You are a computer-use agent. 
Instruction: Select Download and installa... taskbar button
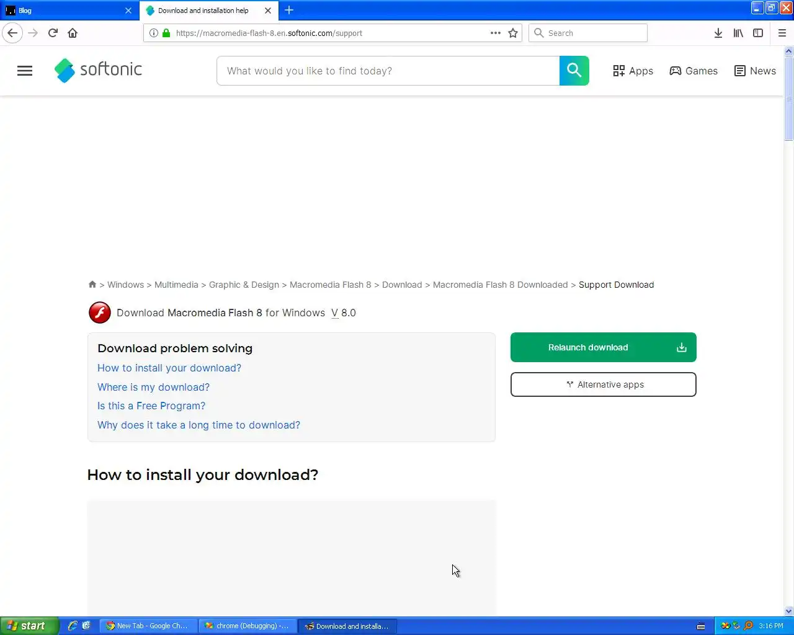[x=347, y=626]
